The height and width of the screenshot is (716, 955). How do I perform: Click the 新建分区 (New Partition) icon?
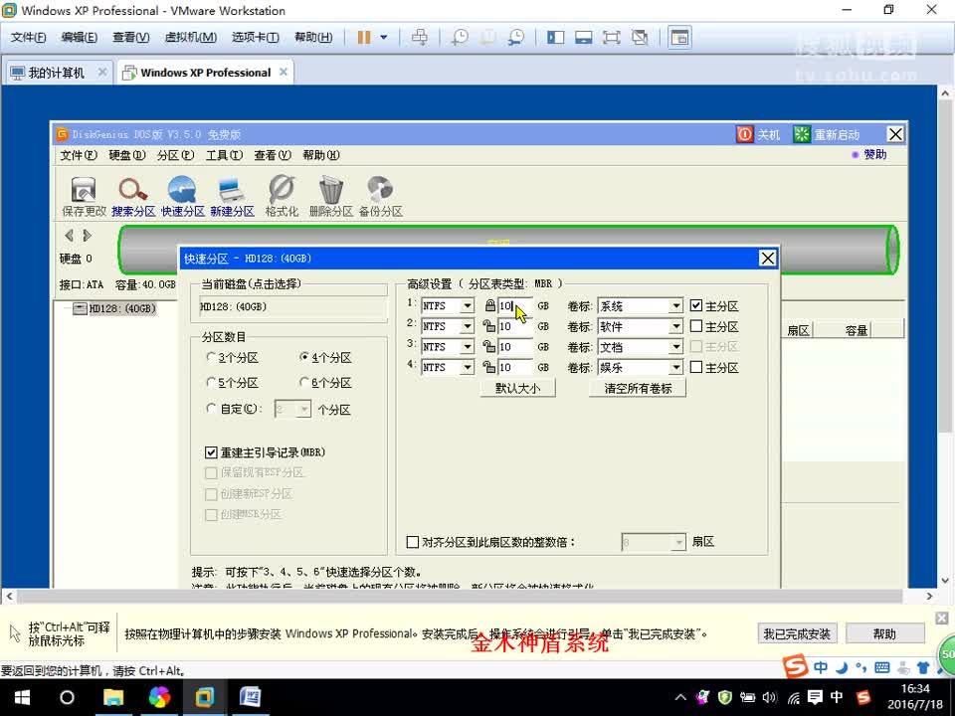[x=233, y=193]
